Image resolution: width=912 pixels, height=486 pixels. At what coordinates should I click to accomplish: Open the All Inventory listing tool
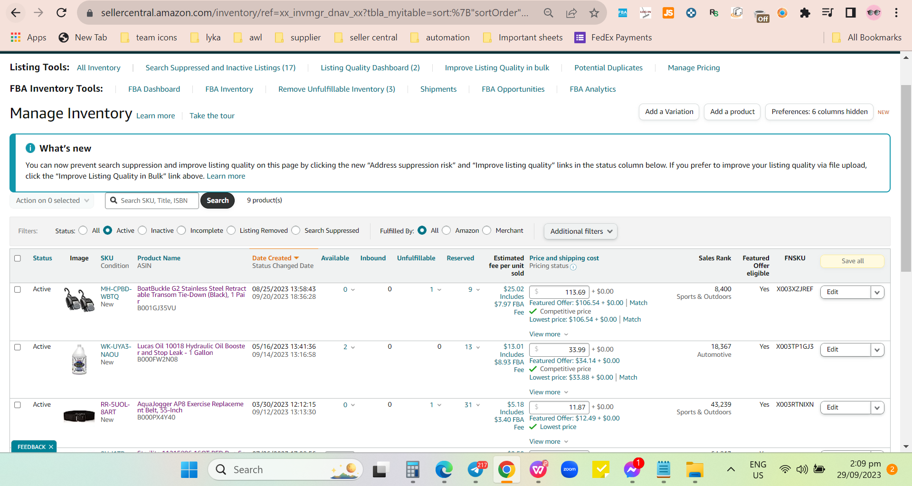(99, 68)
